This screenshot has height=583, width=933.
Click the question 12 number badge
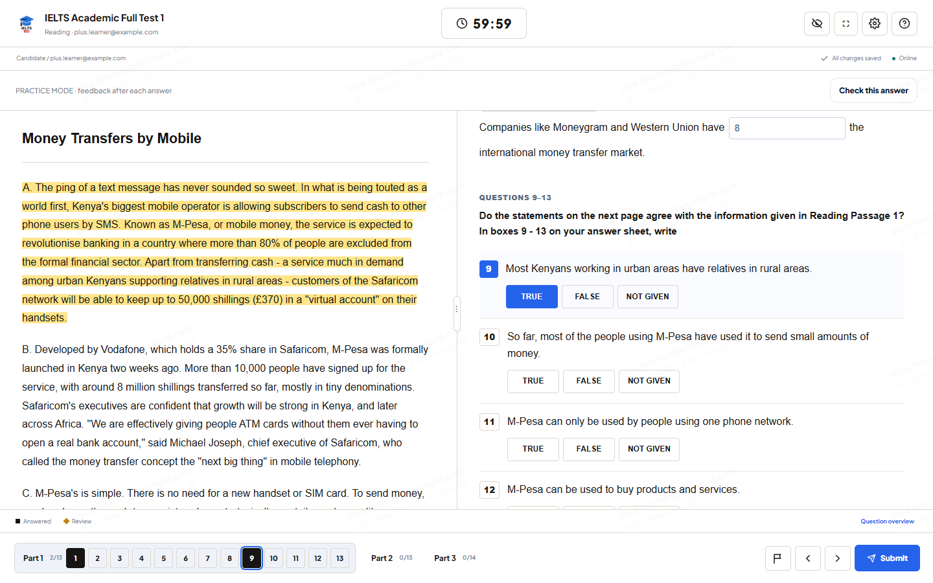tap(489, 490)
